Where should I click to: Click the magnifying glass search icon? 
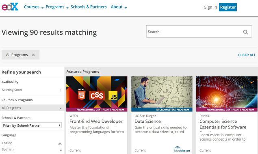[x=245, y=32]
